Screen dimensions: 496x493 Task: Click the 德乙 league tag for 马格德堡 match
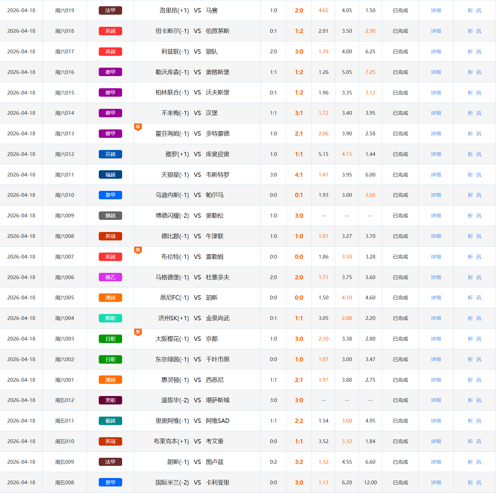[110, 277]
